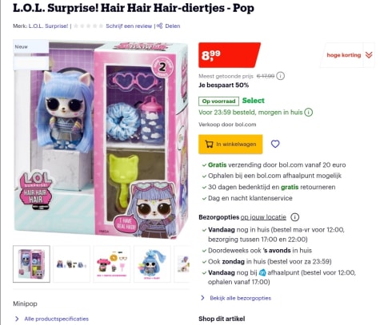The width and height of the screenshot is (380, 325).
Task: Expand Alle productspecificaties chevron
Action: 17,319
